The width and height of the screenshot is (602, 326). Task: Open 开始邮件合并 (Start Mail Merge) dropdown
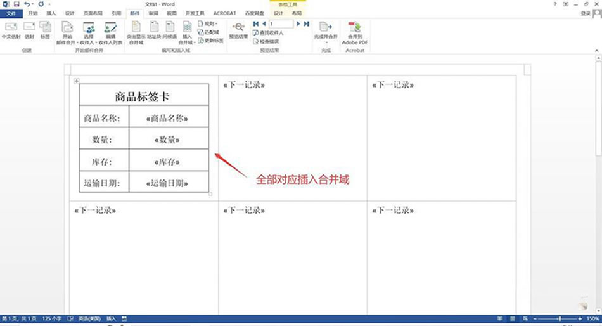(x=67, y=33)
